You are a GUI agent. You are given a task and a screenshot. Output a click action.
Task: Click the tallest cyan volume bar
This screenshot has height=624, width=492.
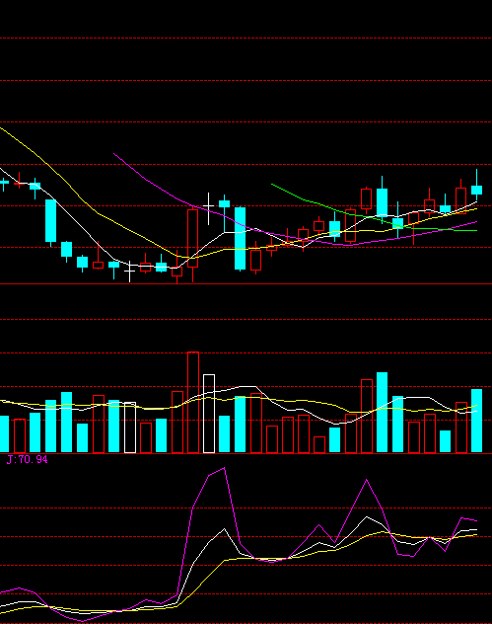coord(382,413)
